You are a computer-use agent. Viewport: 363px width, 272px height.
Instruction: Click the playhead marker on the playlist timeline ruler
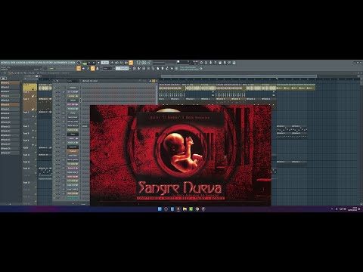[x=277, y=79]
